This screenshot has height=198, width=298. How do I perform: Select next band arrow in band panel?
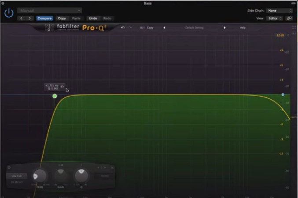pyautogui.click(x=105, y=168)
